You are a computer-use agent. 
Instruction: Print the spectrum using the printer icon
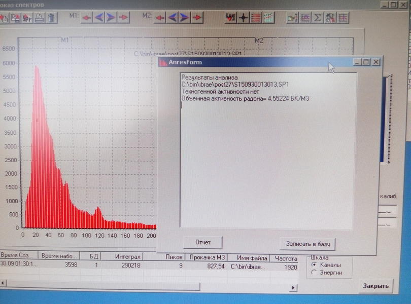pos(39,18)
